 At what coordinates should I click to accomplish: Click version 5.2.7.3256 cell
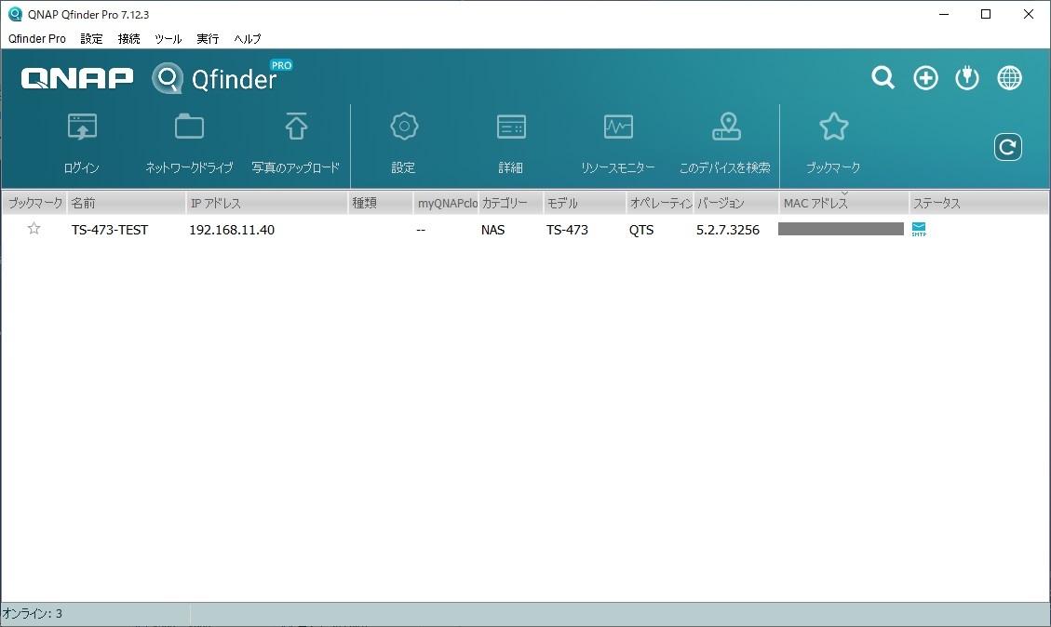click(x=728, y=230)
